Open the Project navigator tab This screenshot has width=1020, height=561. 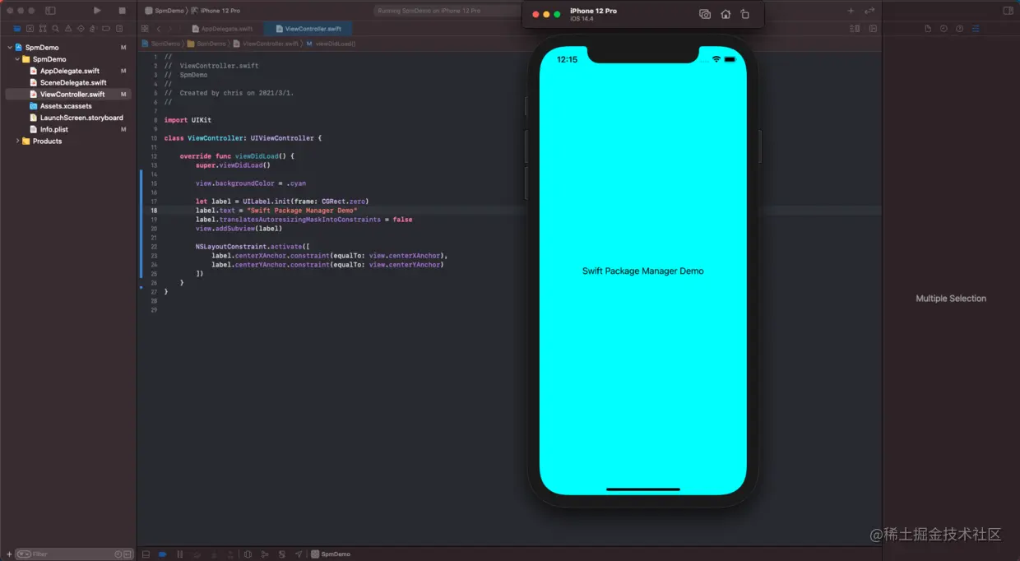(17, 28)
